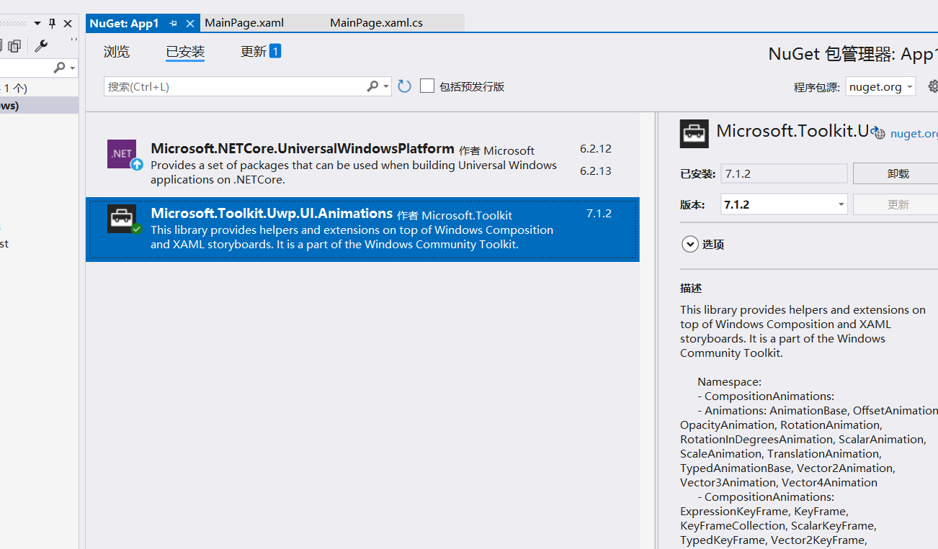Click the update-available arrow badge on the .NET package
The image size is (938, 549).
click(x=137, y=165)
